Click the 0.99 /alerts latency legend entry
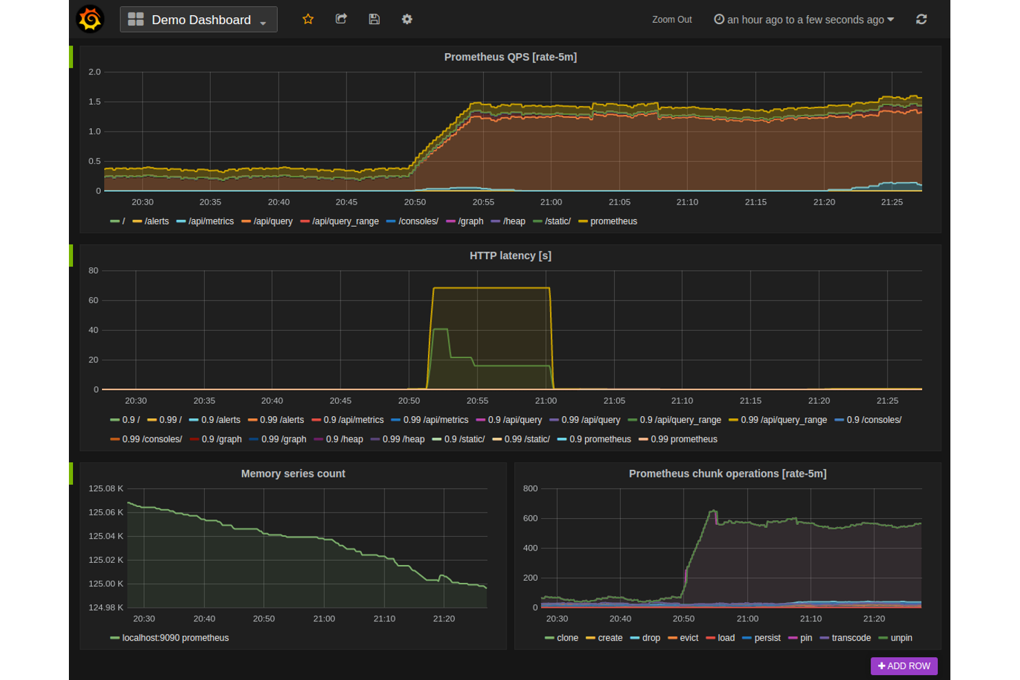This screenshot has width=1020, height=680. tap(281, 420)
